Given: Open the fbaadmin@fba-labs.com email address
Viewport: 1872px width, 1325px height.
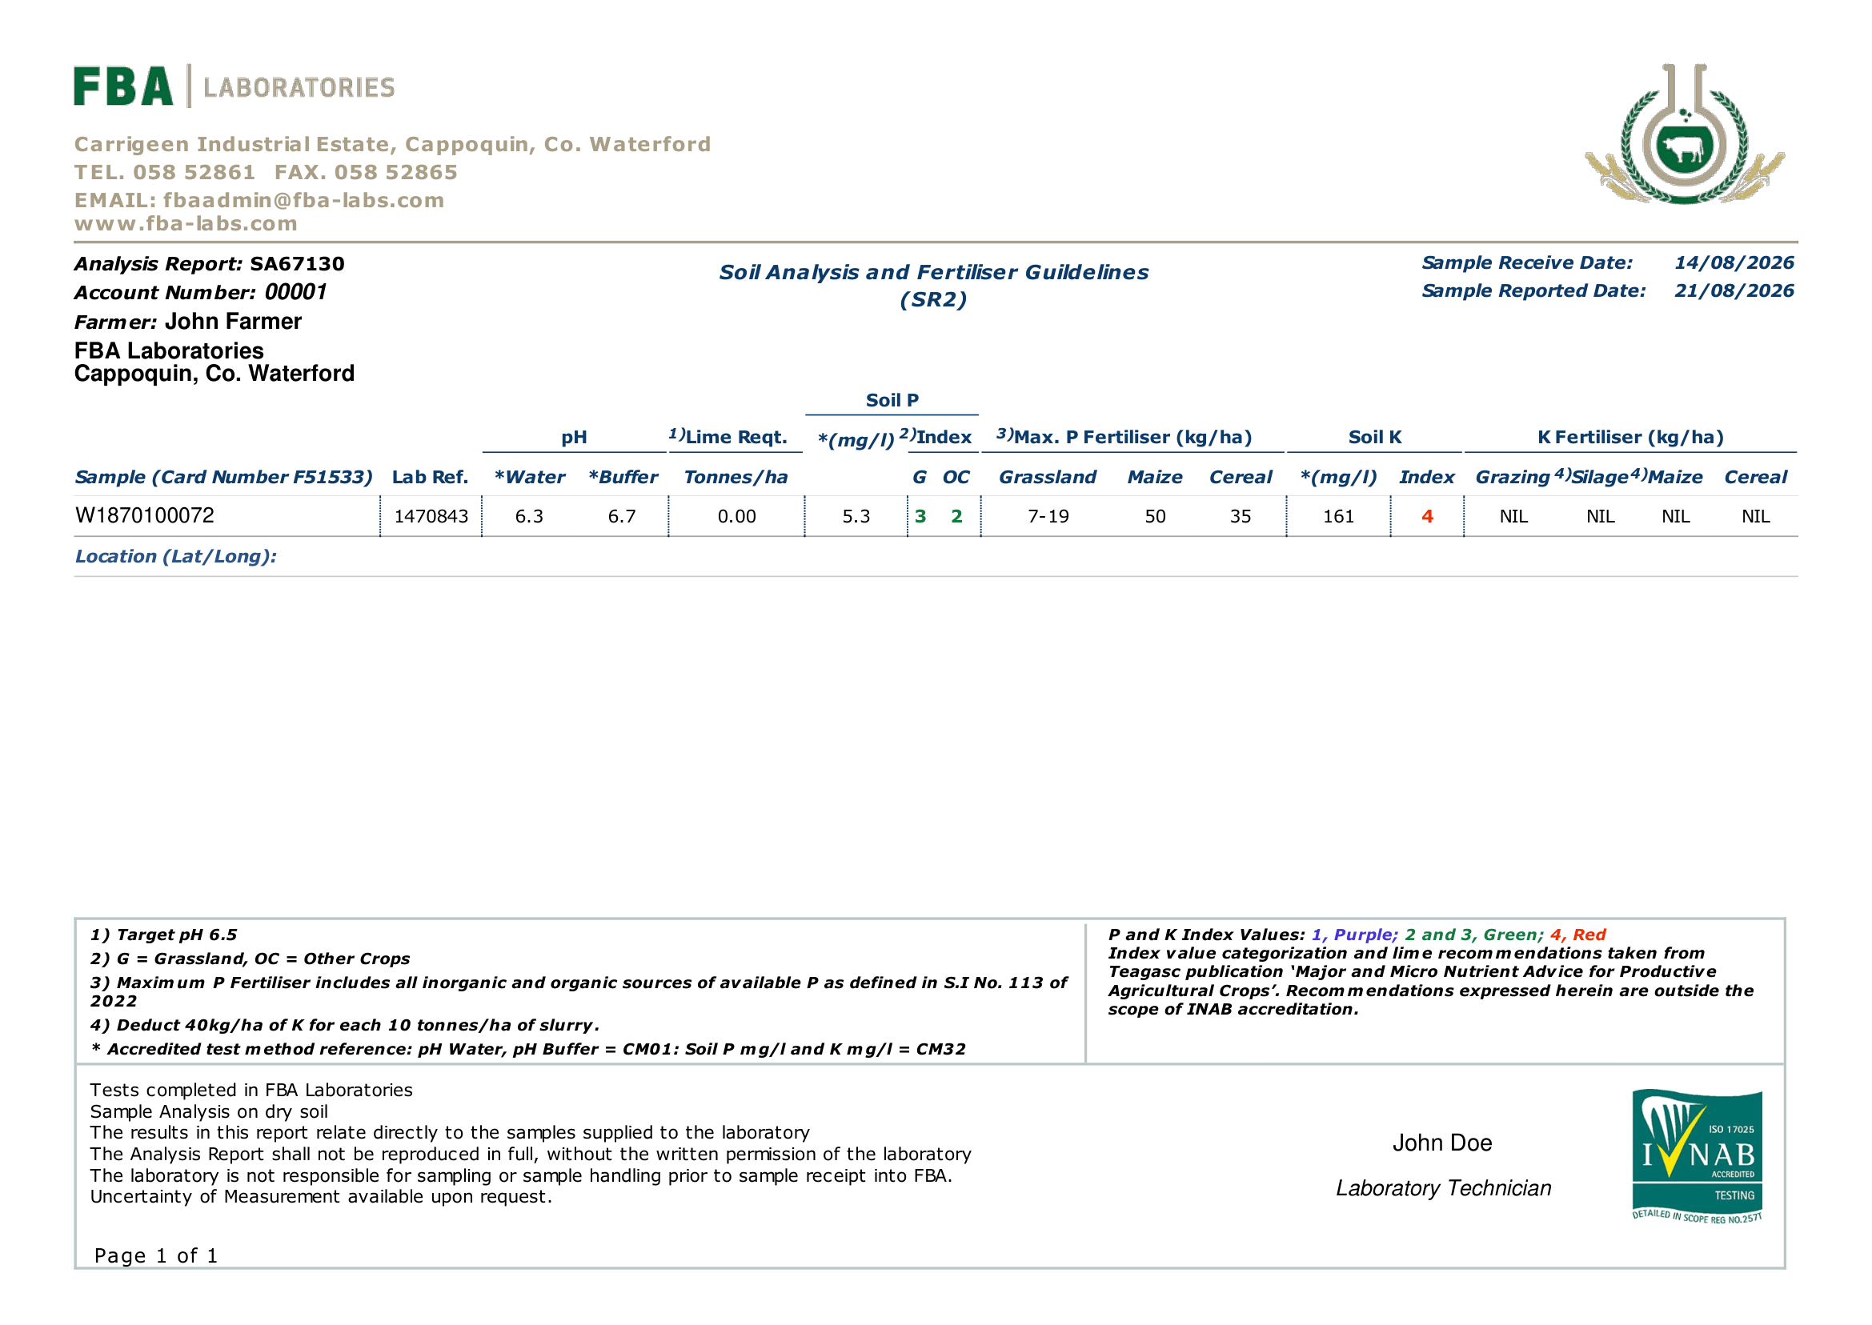Looking at the screenshot, I should tap(303, 200).
